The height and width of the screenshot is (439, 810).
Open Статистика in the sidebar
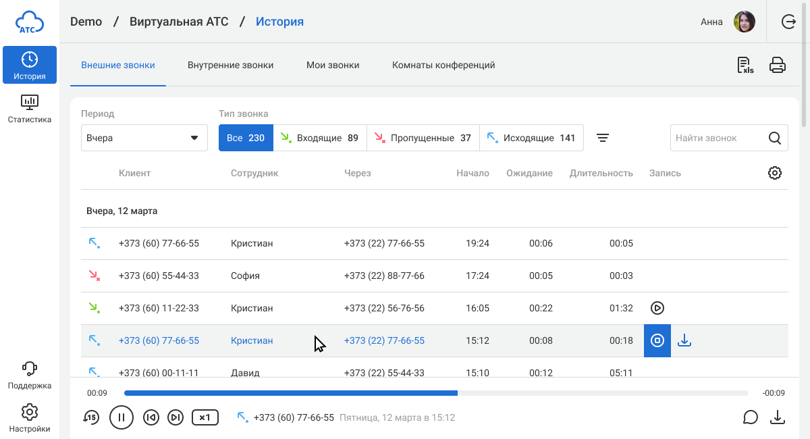pos(30,109)
